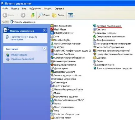Open the Мышь icon

click(52, 93)
